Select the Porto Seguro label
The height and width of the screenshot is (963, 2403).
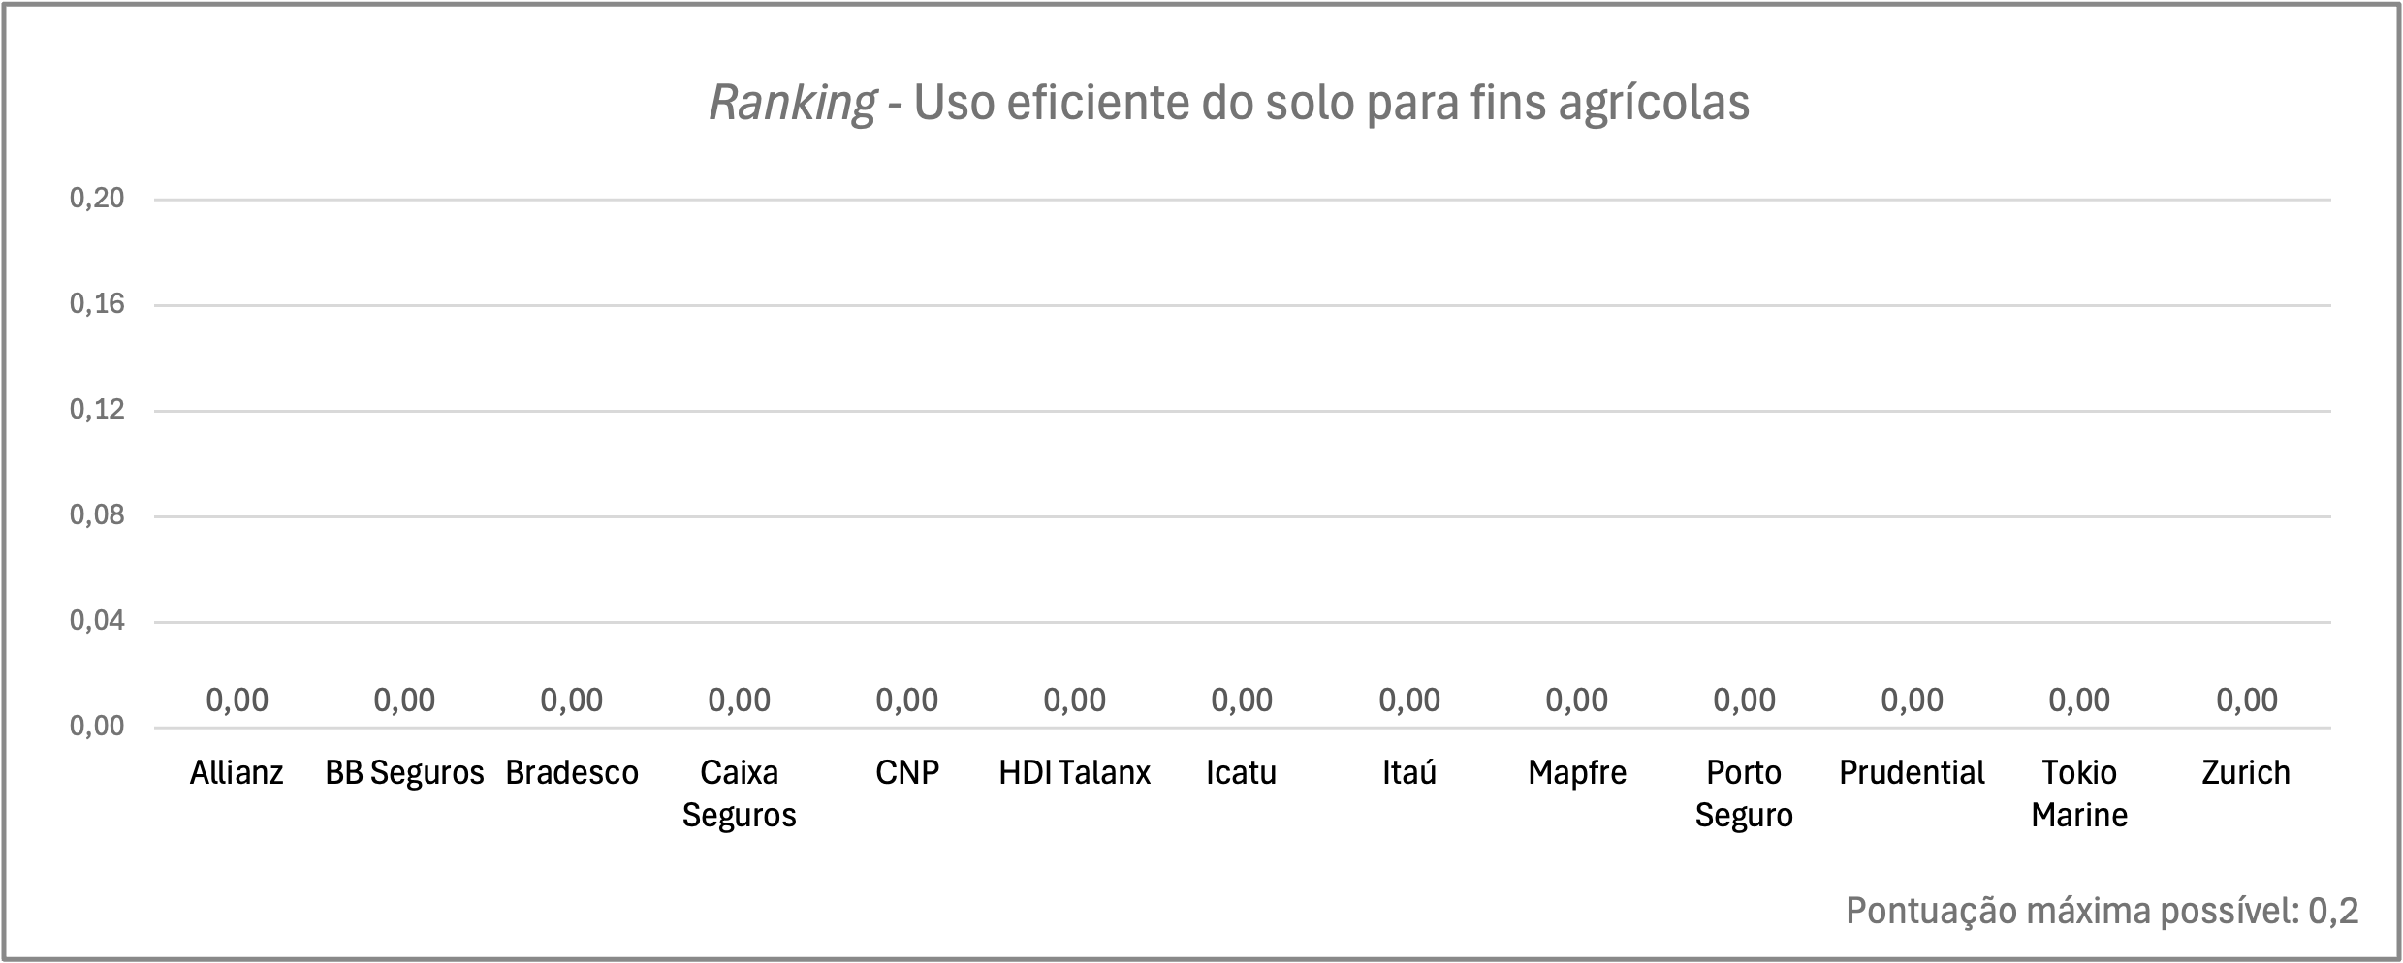point(1744,793)
